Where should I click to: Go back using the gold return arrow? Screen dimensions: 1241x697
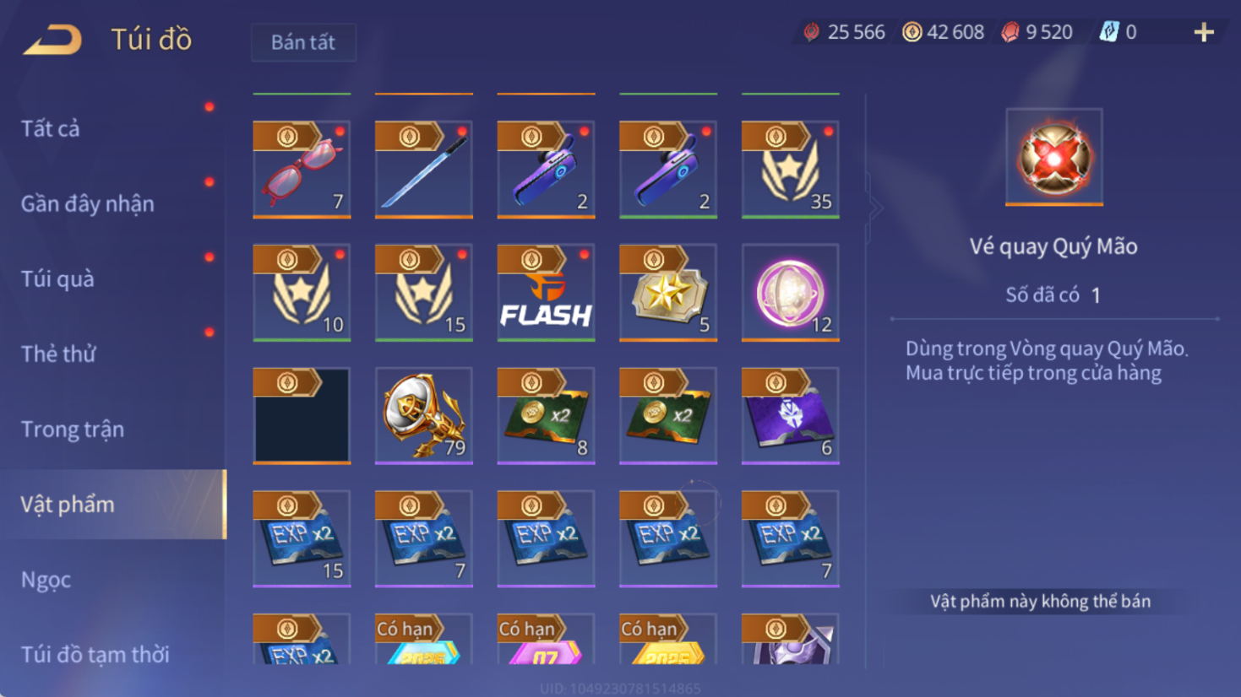52,40
